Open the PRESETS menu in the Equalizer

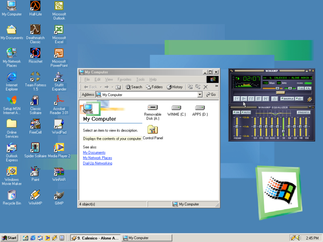tap(304, 112)
